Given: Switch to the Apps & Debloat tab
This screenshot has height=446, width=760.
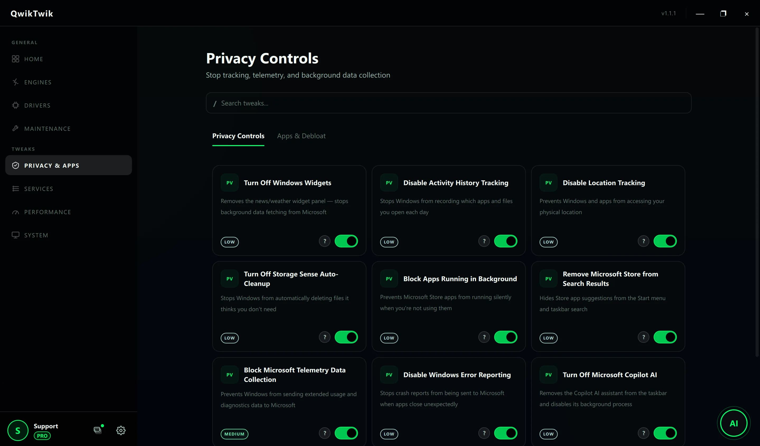Looking at the screenshot, I should click(x=301, y=136).
